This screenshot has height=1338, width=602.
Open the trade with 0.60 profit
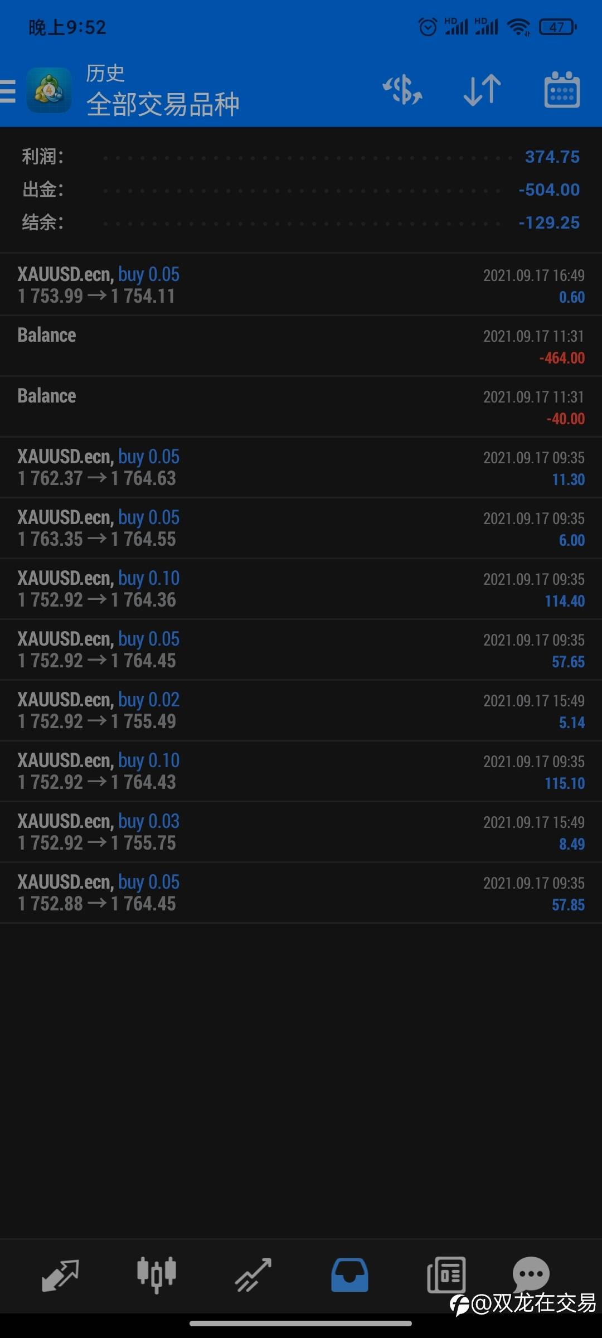301,285
